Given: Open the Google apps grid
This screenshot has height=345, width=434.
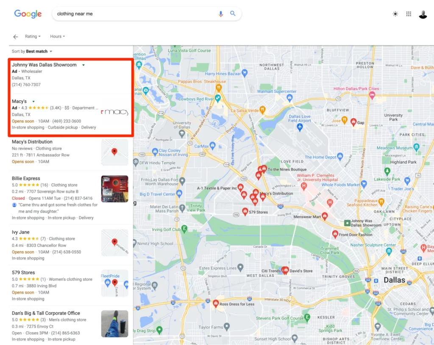Looking at the screenshot, I should (x=409, y=14).
